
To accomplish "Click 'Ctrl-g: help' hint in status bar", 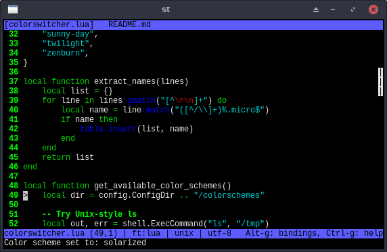I will pos(355,233).
